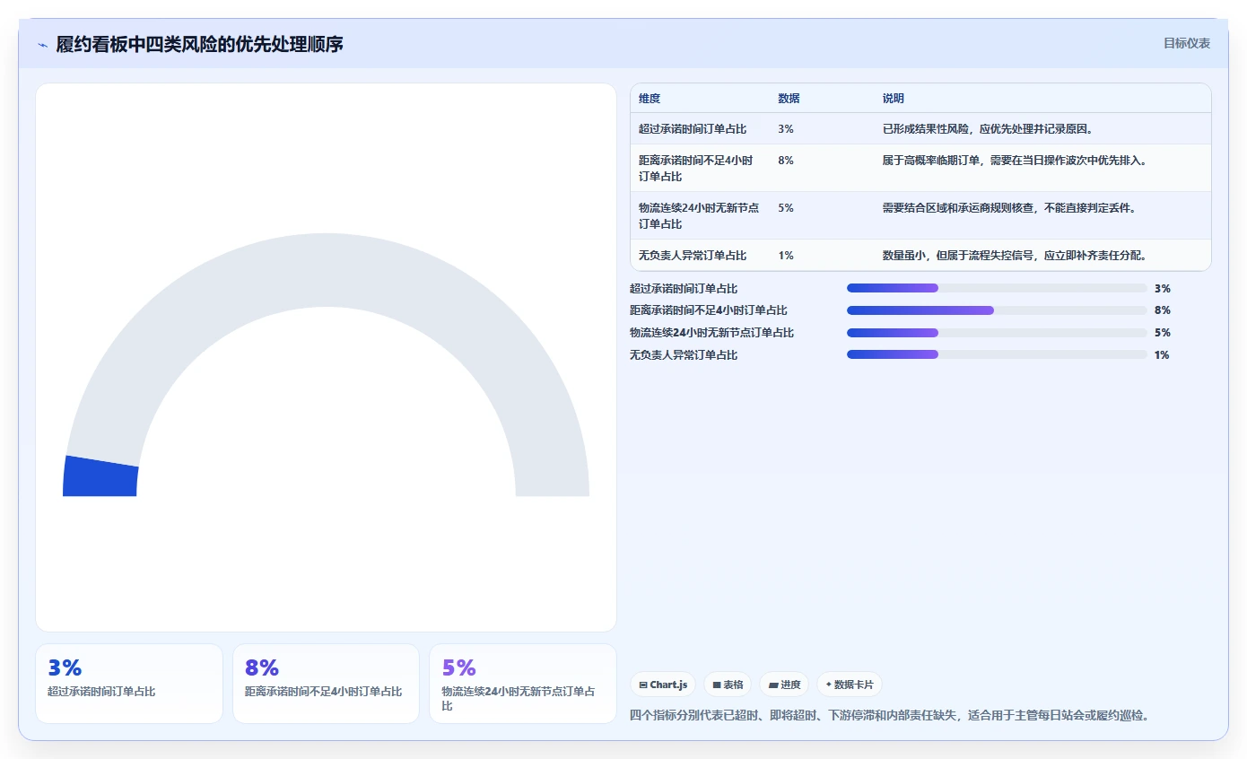The height and width of the screenshot is (759, 1247).
Task: Click the 3% value in the table
Action: coord(786,129)
